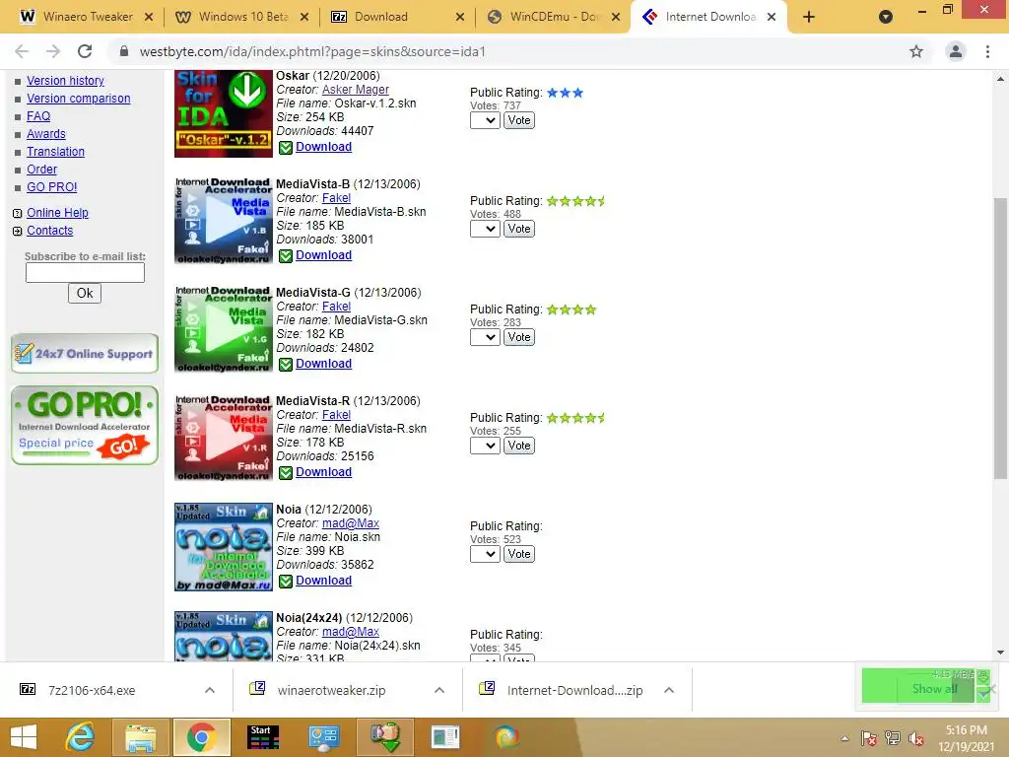Click the vertical page scrollbar thumb
This screenshot has height=757, width=1009.
point(1000,338)
